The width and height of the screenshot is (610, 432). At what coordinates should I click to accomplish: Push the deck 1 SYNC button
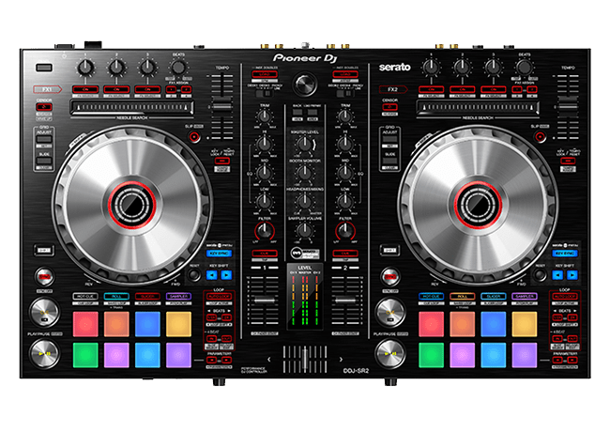pos(44,277)
